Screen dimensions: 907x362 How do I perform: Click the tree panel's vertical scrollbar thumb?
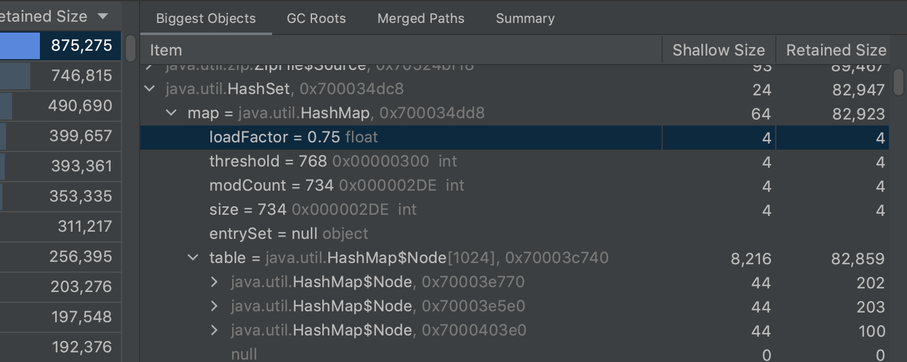tap(899, 81)
